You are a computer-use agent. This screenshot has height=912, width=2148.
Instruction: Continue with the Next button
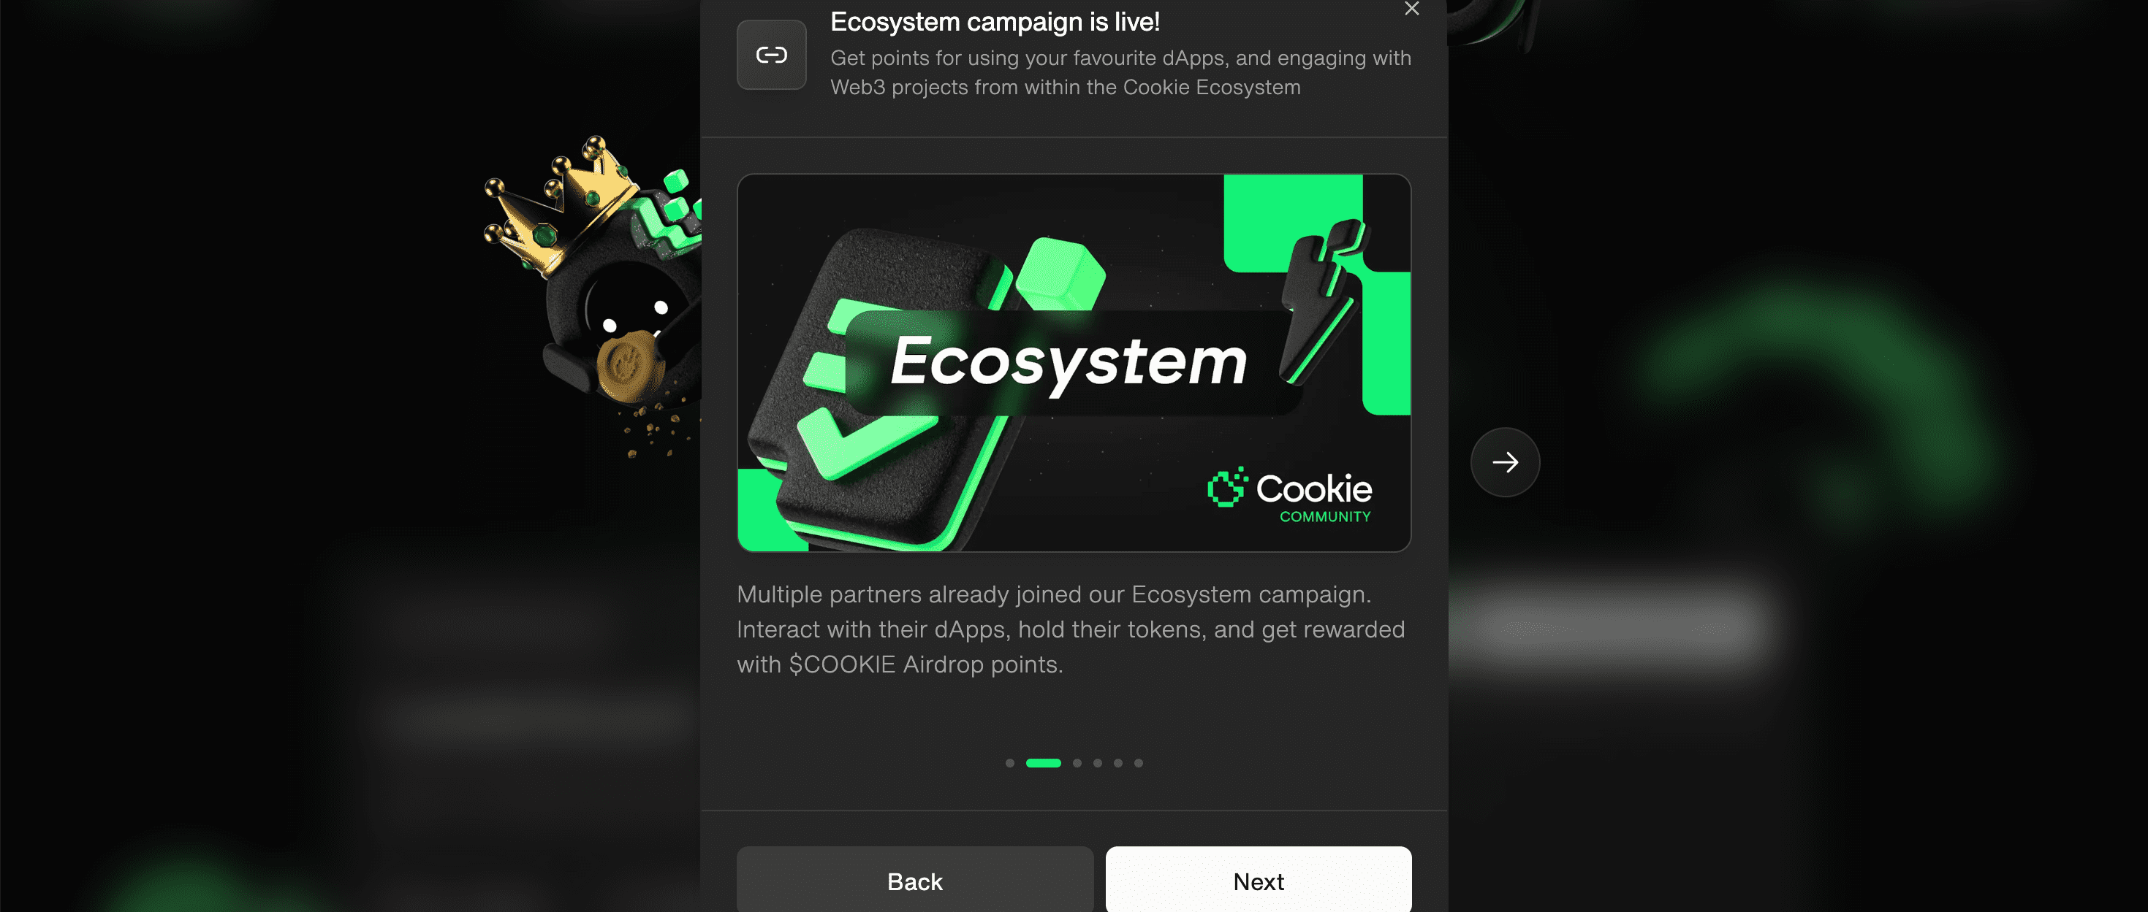pyautogui.click(x=1259, y=880)
